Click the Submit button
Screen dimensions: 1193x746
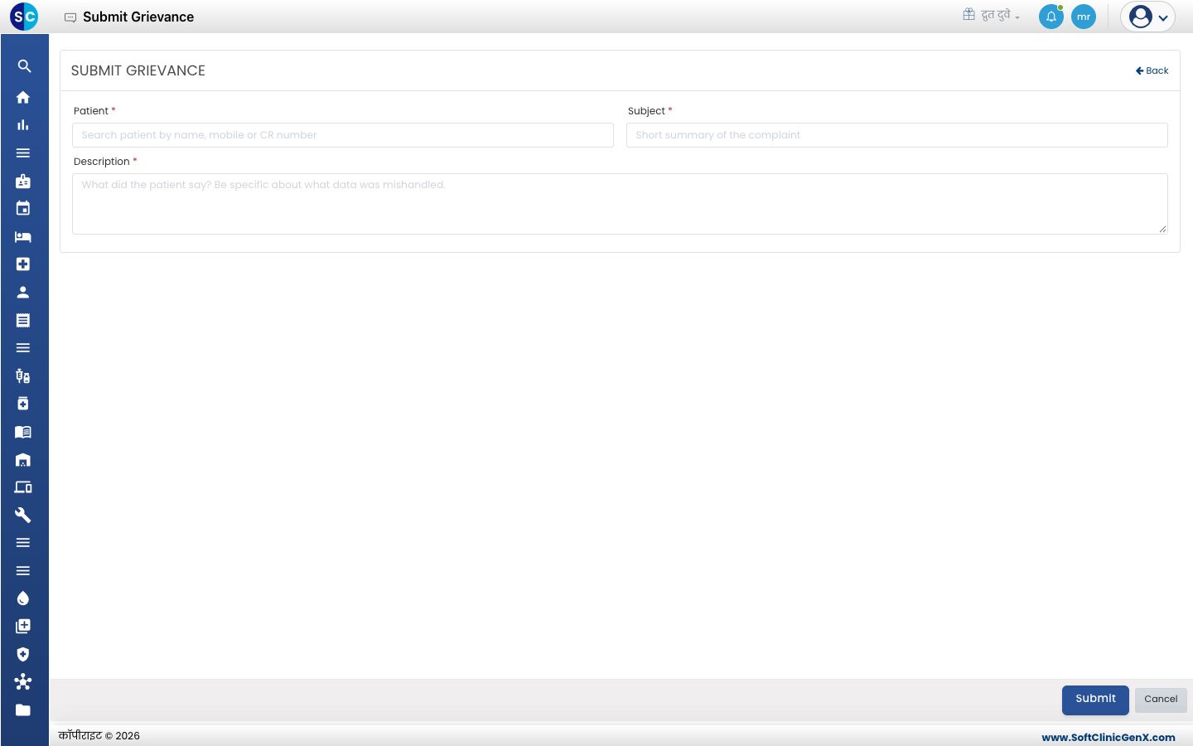click(x=1095, y=700)
